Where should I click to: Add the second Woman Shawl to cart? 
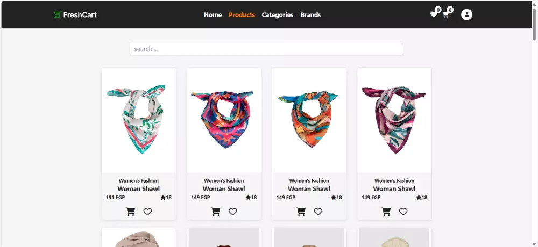coord(216,212)
